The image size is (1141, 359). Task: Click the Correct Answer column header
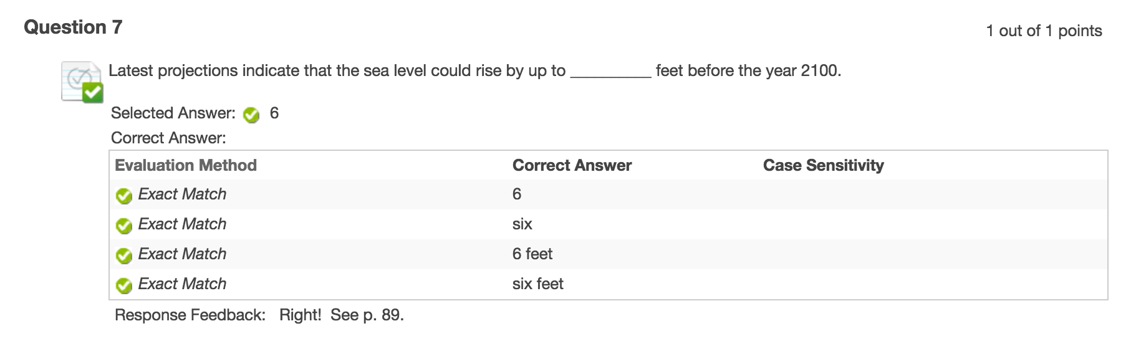572,165
